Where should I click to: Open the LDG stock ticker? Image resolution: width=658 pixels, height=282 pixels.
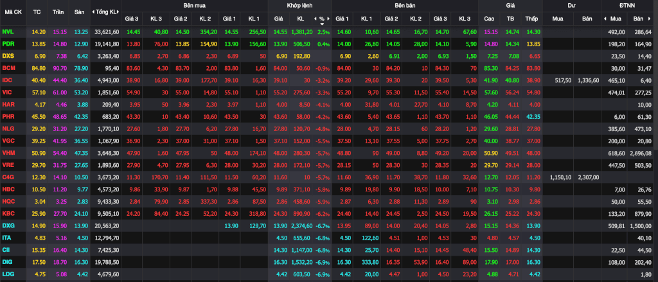(x=8, y=274)
